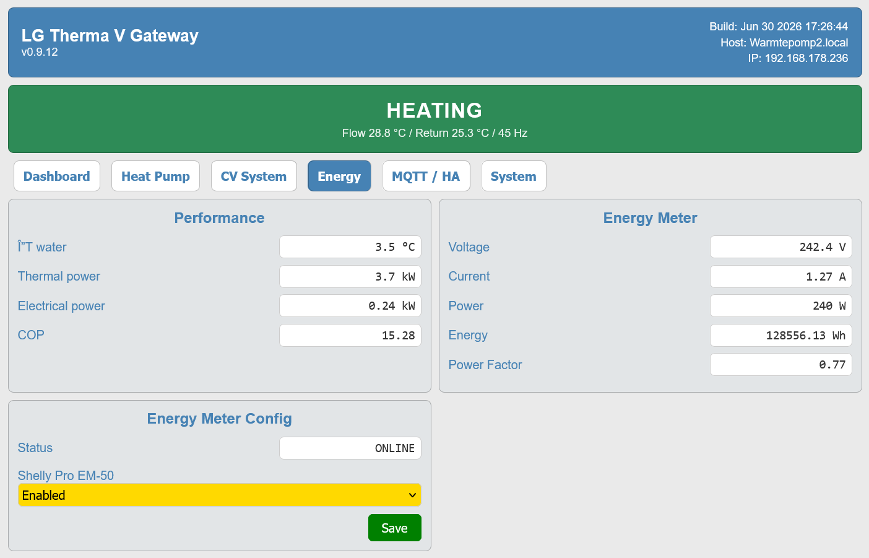869x558 pixels.
Task: Click the green Save button
Action: coord(395,528)
